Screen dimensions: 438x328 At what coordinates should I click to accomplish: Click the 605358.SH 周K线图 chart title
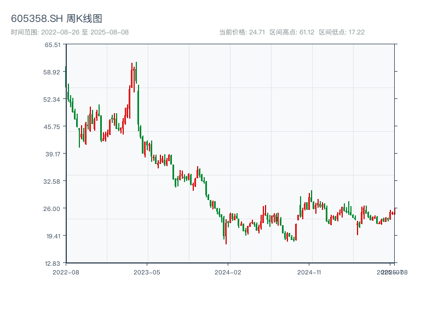tap(56, 19)
